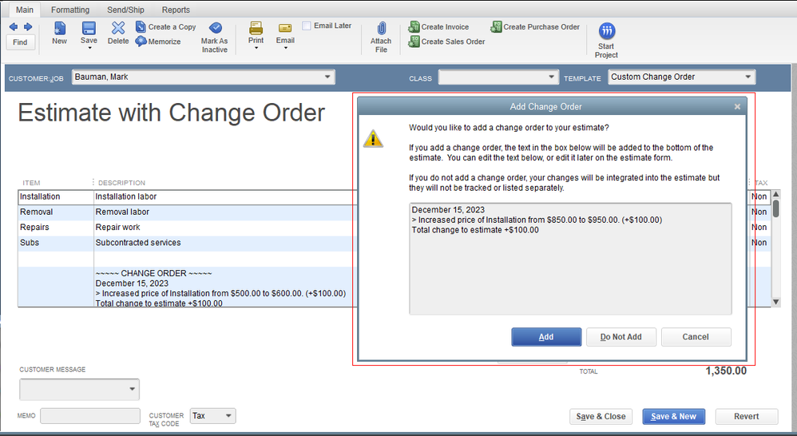Image resolution: width=797 pixels, height=436 pixels.
Task: Click Mark As Inactive checkmark icon
Action: point(215,27)
